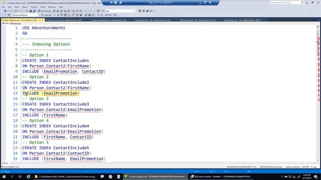Screen dimensions: 321x180
Task: Click 'ContactInclude1' index name
Action: [x=71, y=60]
